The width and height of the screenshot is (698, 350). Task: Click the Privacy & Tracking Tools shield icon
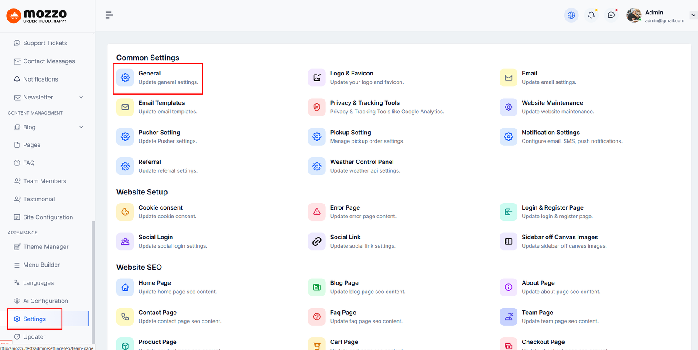coord(317,107)
